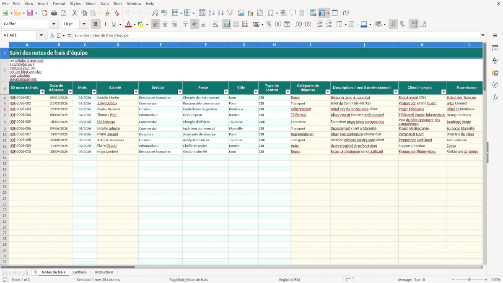This screenshot has width=503, height=283.
Task: Click the Insert Image icon
Action: pyautogui.click(x=241, y=13)
